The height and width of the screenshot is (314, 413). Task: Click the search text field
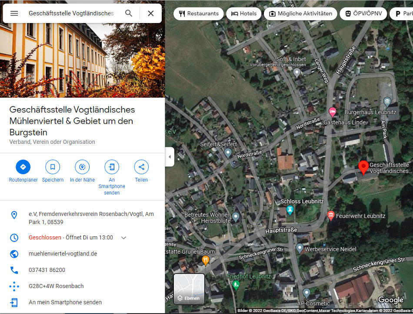[x=71, y=13]
